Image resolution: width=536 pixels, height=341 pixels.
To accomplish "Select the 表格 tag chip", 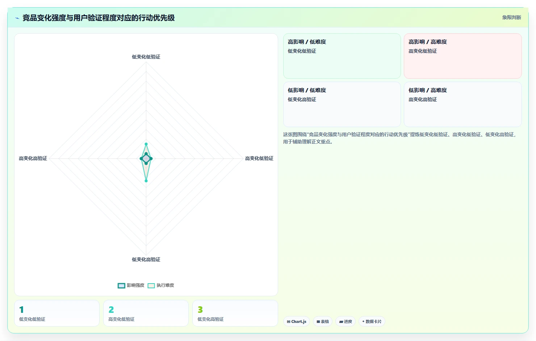I will point(323,321).
